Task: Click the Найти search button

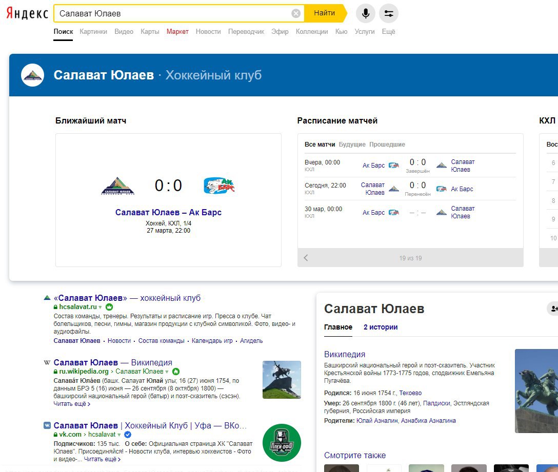Action: [324, 13]
